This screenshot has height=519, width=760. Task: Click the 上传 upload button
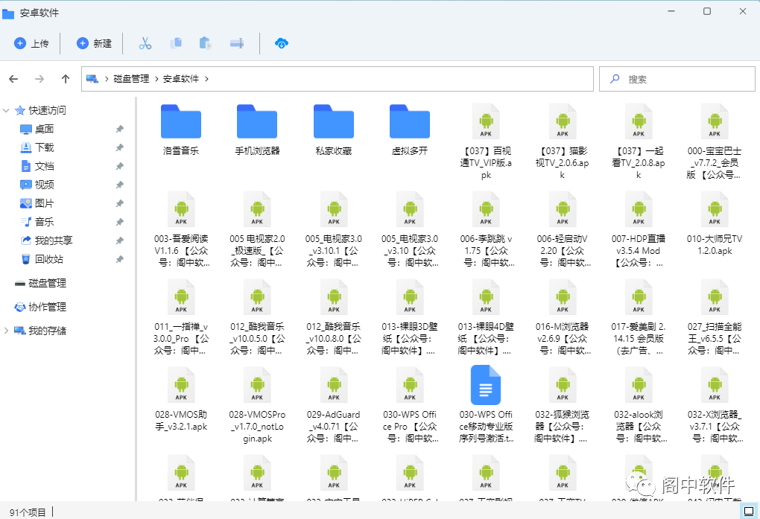[x=31, y=44]
